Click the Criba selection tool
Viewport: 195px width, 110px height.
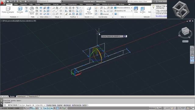click(136, 10)
